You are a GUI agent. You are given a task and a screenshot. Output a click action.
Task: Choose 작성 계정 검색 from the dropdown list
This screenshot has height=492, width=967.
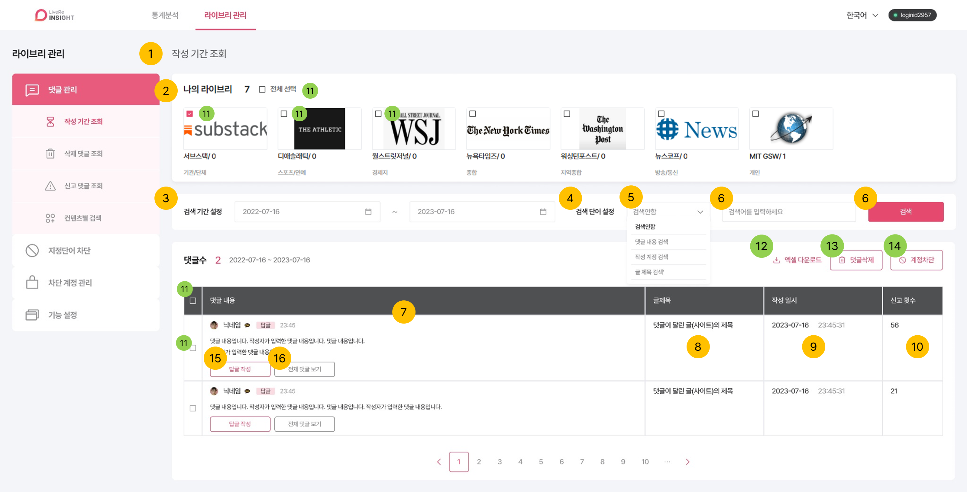(x=651, y=257)
